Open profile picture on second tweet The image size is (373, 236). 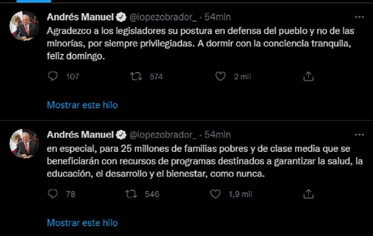24,144
